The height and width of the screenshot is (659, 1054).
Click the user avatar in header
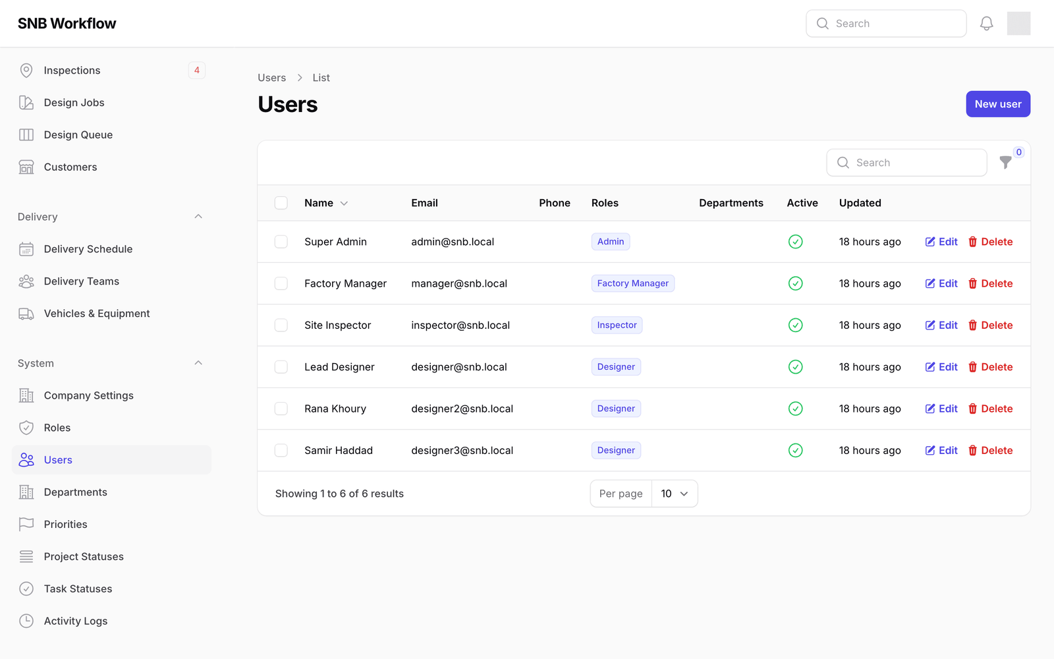1018,24
